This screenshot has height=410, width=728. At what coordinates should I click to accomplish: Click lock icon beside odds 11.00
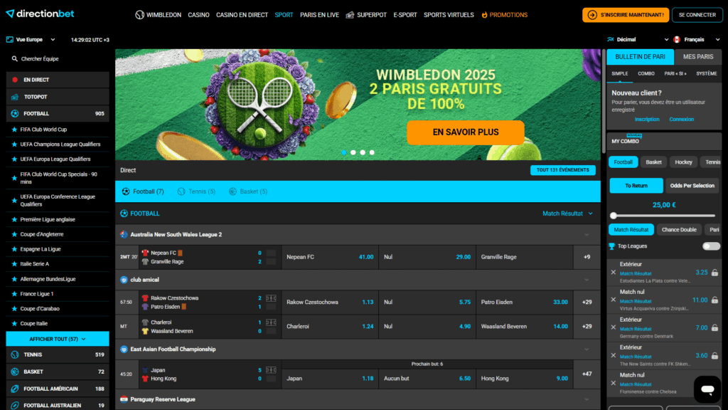click(714, 300)
